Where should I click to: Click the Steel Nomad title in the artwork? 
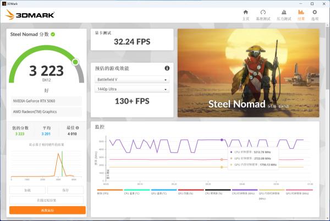click(237, 104)
